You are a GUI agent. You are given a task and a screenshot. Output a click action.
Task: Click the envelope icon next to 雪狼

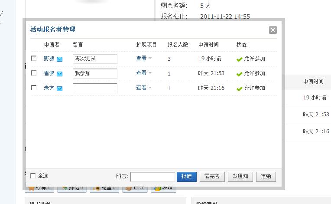pos(59,74)
